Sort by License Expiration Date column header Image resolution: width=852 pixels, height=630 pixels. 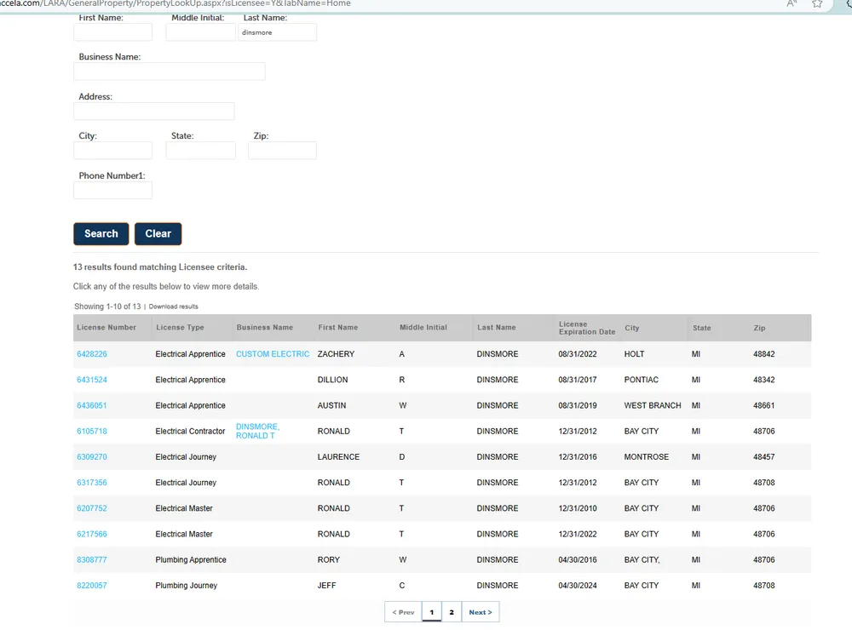pos(586,328)
